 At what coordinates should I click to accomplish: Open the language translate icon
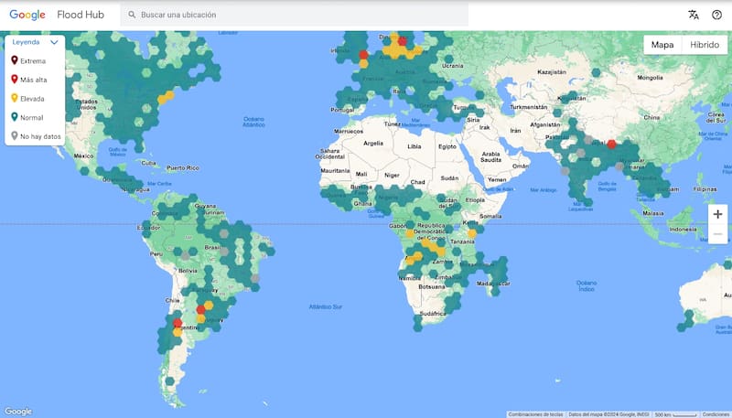694,15
